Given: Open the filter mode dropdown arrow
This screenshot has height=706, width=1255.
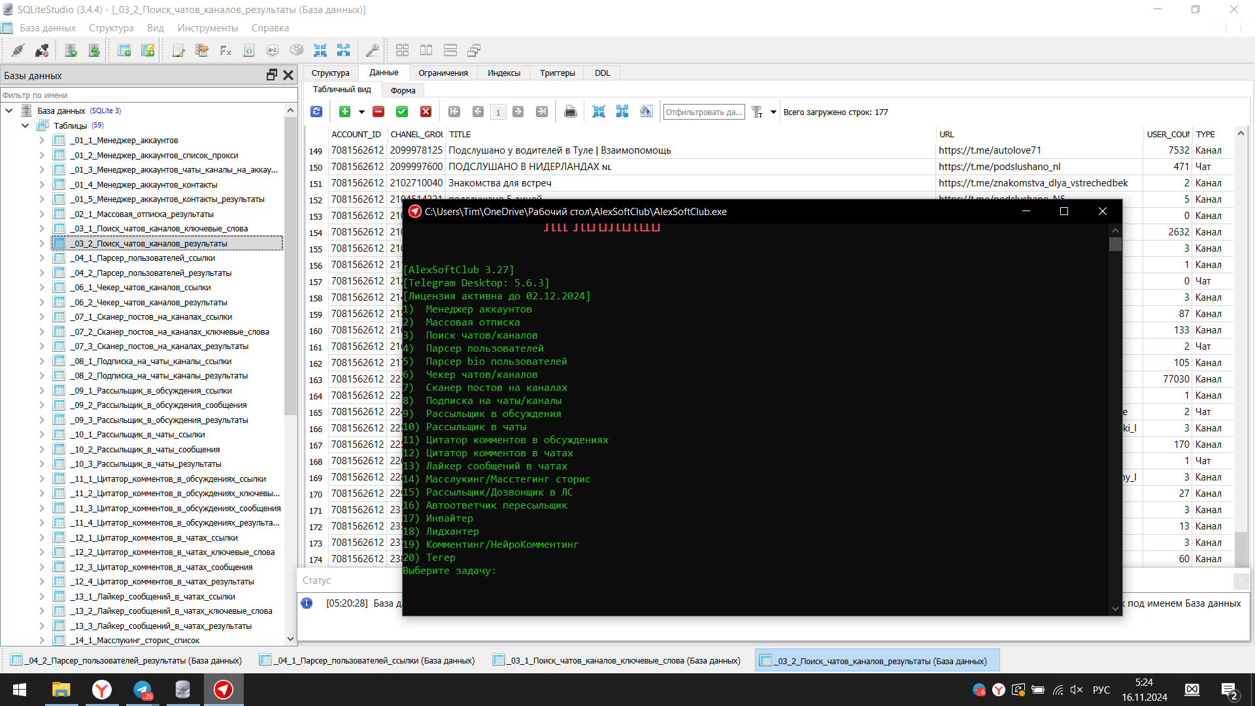Looking at the screenshot, I should pos(773,112).
